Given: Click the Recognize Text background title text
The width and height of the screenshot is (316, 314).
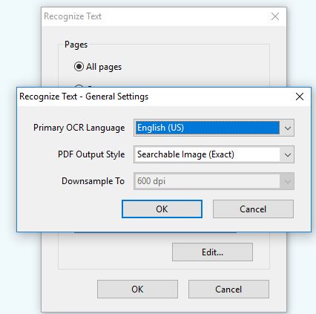Looking at the screenshot, I should tap(73, 16).
